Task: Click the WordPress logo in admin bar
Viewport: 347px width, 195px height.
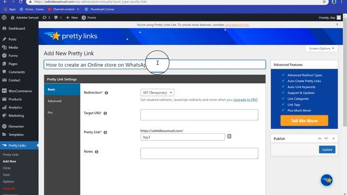Action: (x=4, y=17)
